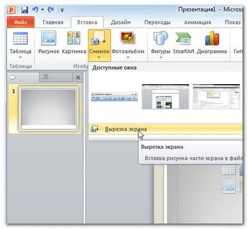Save the presentation with floppy disk icon
This screenshot has width=248, height=229.
pos(25,10)
